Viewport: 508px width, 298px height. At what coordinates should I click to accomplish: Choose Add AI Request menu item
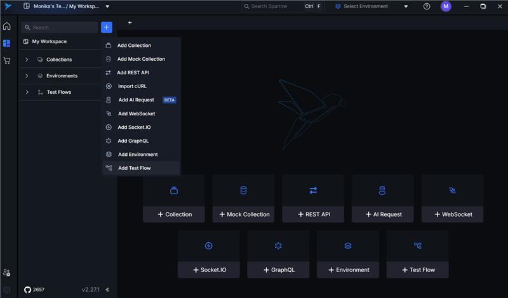[x=141, y=100]
